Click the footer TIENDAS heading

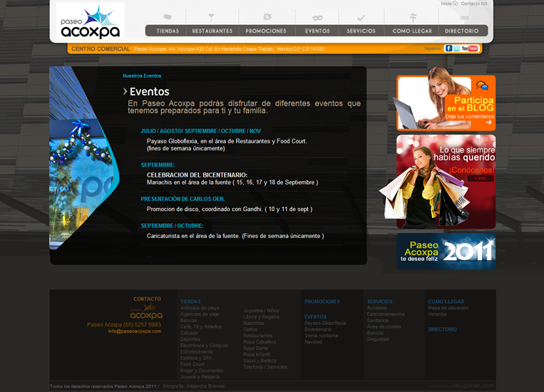[190, 301]
